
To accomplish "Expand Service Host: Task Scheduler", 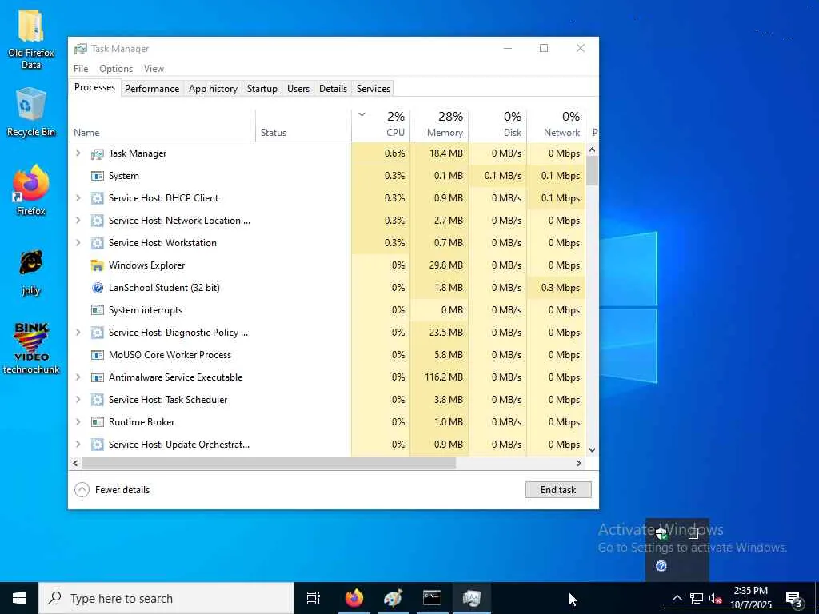I will tap(78, 400).
